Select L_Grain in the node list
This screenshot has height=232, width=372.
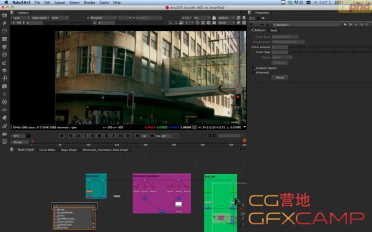(x=61, y=216)
